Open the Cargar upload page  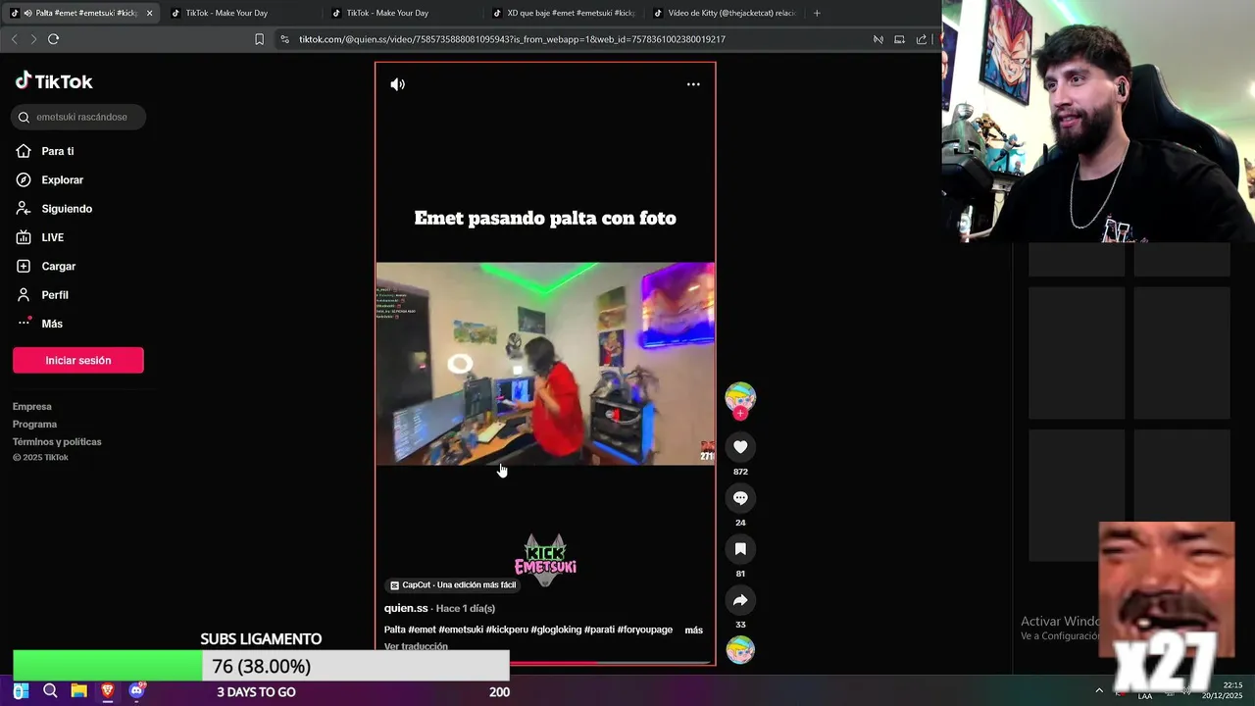point(46,266)
